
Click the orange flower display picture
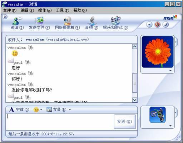pos(158,52)
